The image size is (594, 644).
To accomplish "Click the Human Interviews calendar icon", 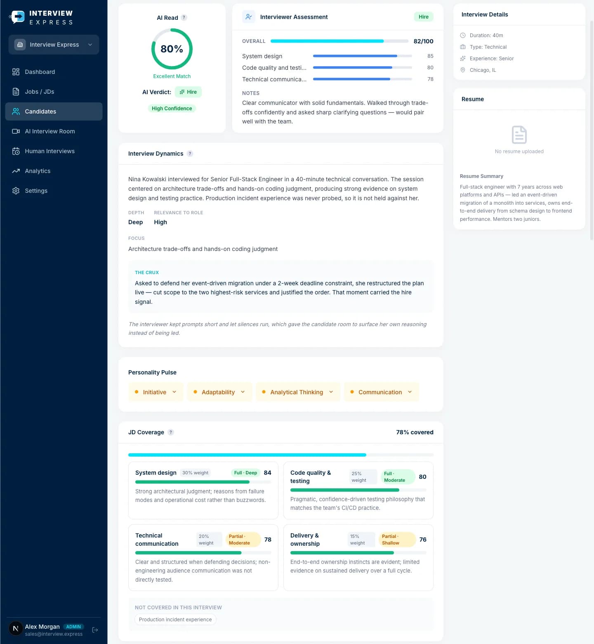I will 16,151.
